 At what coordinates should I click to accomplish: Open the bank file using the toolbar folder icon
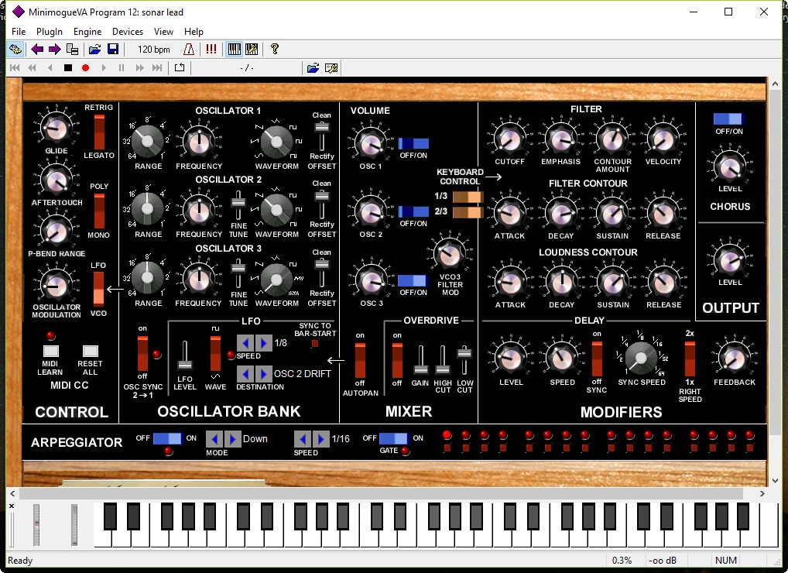94,50
